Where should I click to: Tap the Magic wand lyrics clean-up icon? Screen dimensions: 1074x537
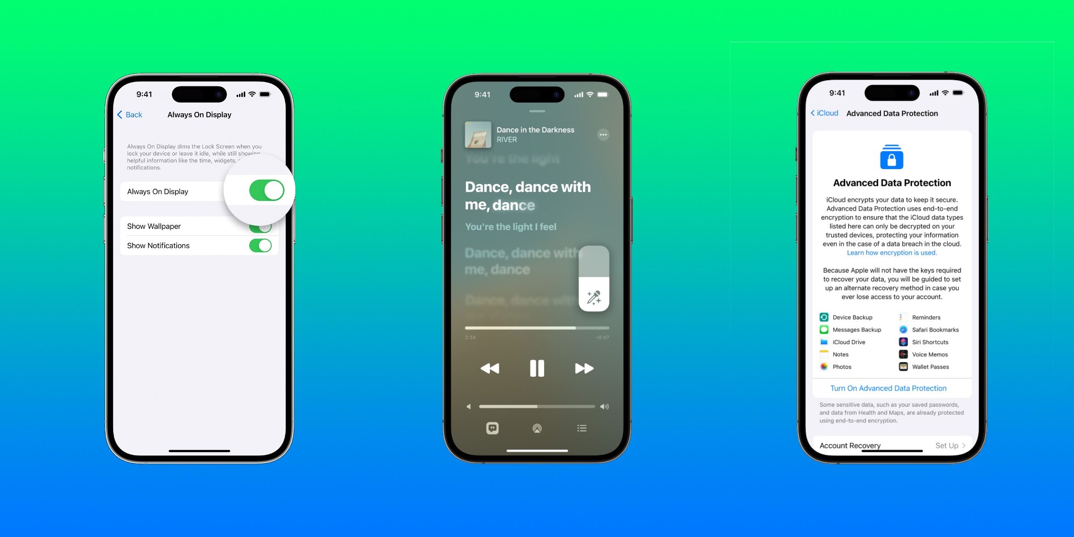pyautogui.click(x=592, y=296)
